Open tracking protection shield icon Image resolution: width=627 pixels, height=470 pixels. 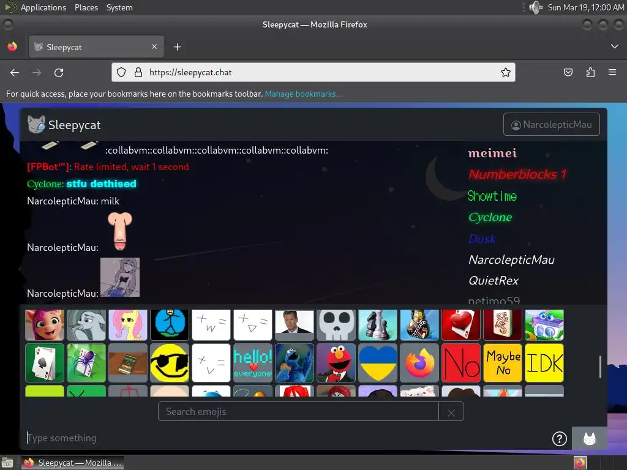[121, 72]
